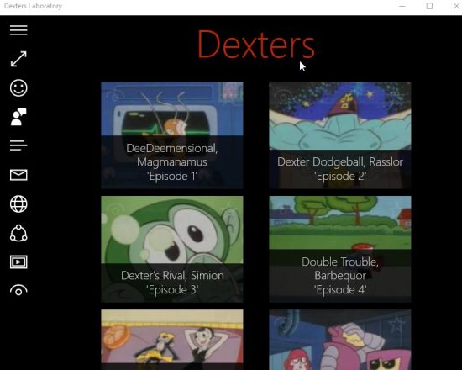Click the 'Episode 4' caption text
This screenshot has width=462, height=370.
(x=340, y=290)
